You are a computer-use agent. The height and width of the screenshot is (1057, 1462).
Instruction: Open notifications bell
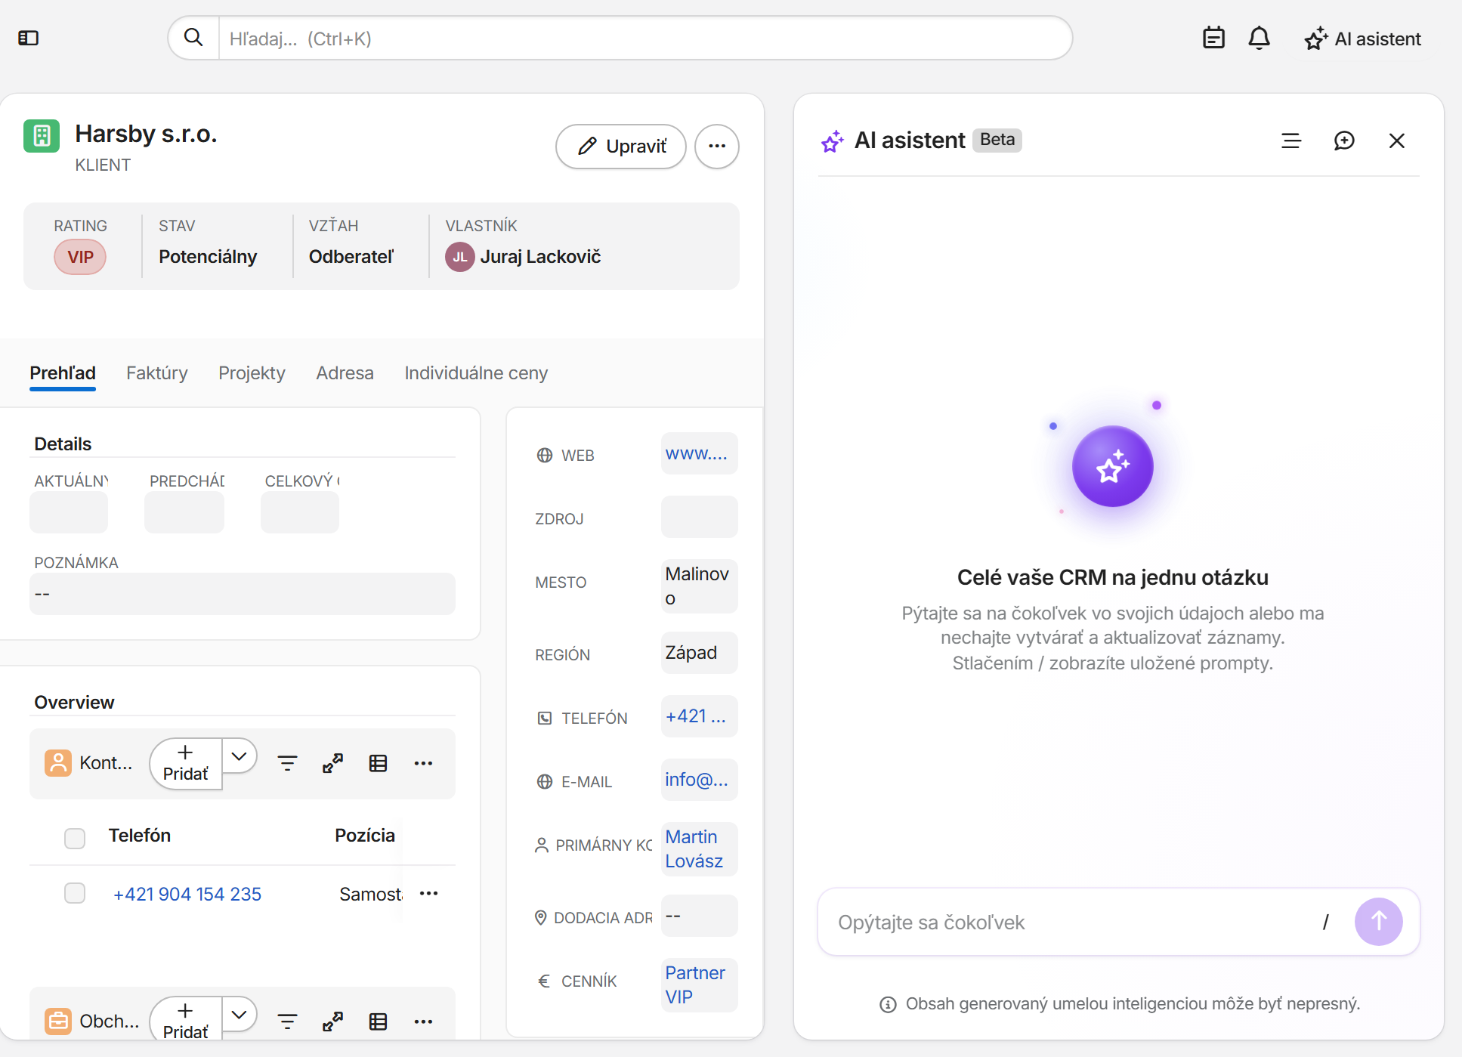(x=1259, y=38)
